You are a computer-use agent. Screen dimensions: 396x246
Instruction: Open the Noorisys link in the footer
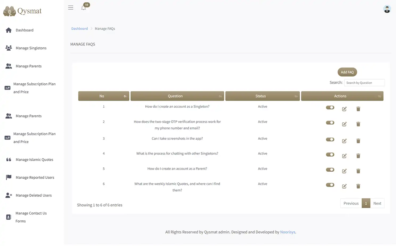pyautogui.click(x=287, y=232)
